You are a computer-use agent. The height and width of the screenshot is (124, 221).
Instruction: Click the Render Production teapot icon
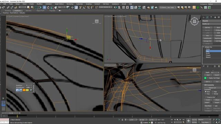pos(156,7)
